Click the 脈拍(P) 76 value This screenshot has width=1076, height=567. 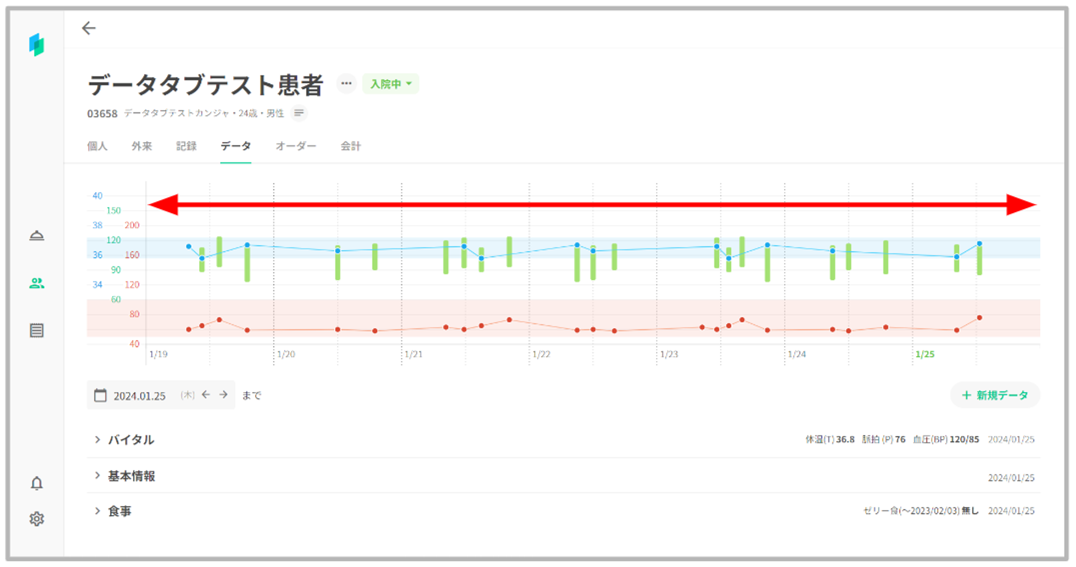[x=883, y=440]
